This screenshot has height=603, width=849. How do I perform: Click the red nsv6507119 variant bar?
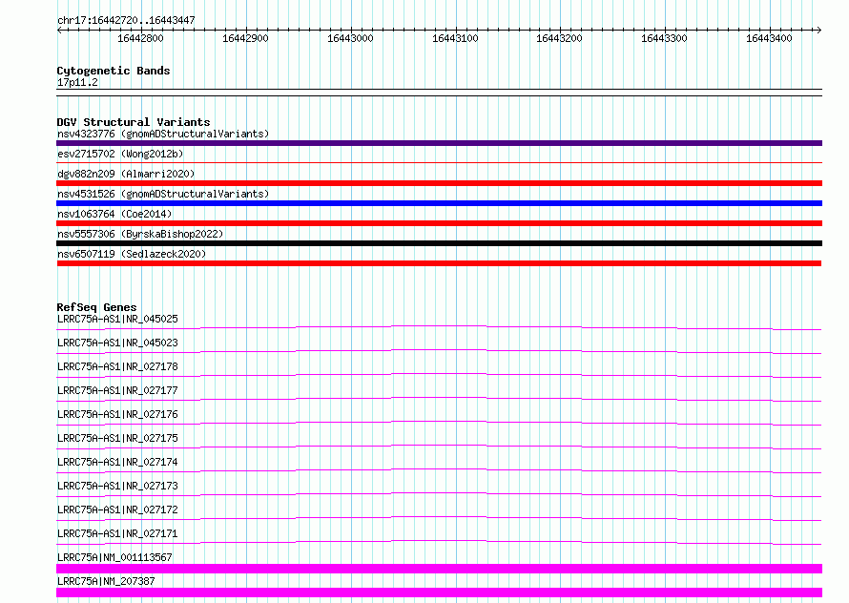(439, 263)
